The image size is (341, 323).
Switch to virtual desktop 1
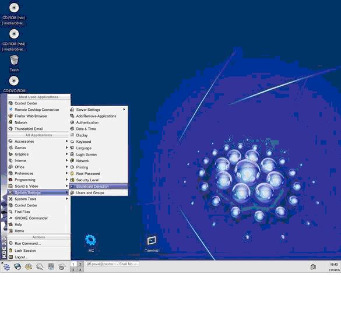coord(73,264)
